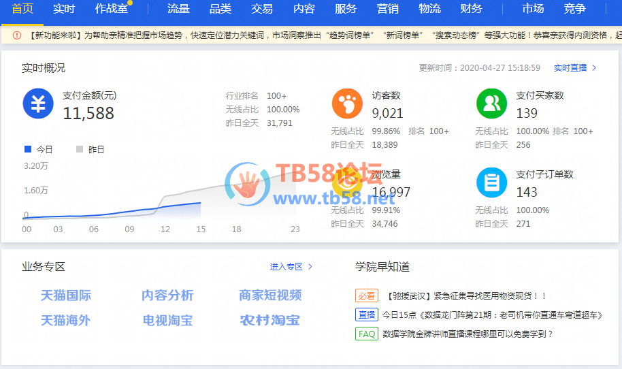Click yesterday's total 31,791
Viewport: 622px width, 369px height.
pos(279,123)
